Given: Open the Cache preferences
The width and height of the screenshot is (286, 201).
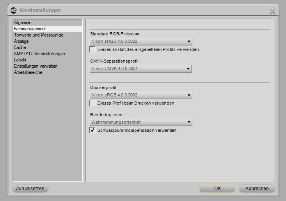Looking at the screenshot, I should [48, 47].
